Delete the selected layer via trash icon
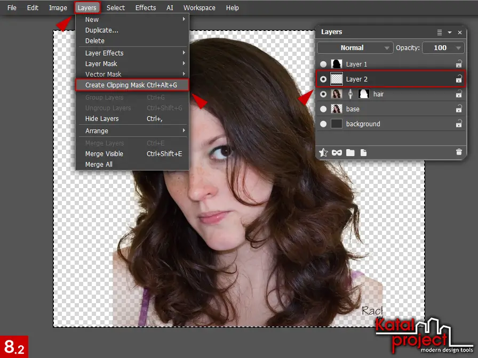Image resolution: width=478 pixels, height=358 pixels. click(458, 152)
